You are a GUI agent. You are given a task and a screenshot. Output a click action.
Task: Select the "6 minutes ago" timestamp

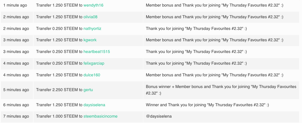click(x=16, y=105)
